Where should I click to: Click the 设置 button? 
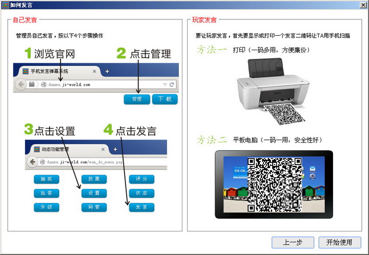94,193
